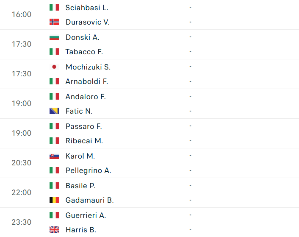The height and width of the screenshot is (237, 299).
Task: Open Guerrieri A. player name
Action: (x=86, y=215)
